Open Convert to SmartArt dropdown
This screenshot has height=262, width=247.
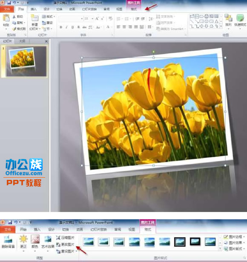click(x=171, y=29)
